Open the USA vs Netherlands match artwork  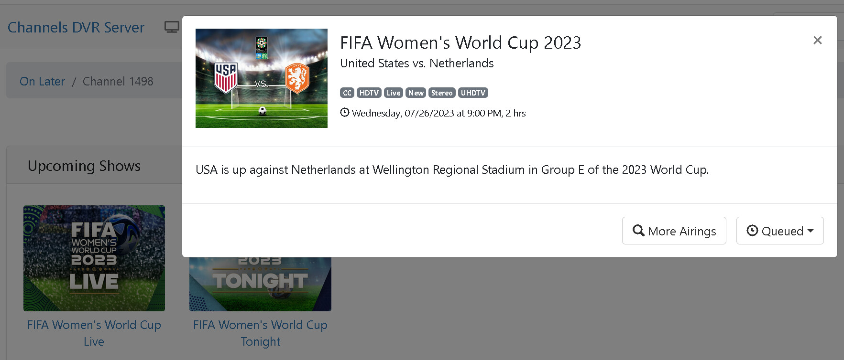click(x=262, y=78)
